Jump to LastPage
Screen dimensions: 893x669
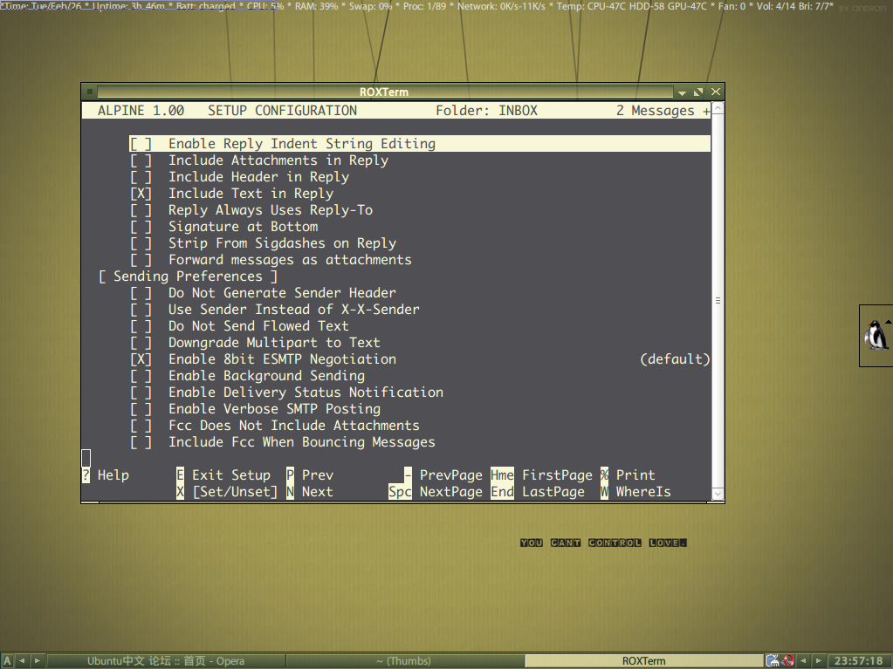[539, 492]
